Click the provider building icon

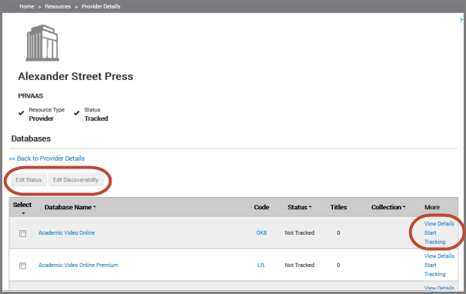pyautogui.click(x=42, y=43)
